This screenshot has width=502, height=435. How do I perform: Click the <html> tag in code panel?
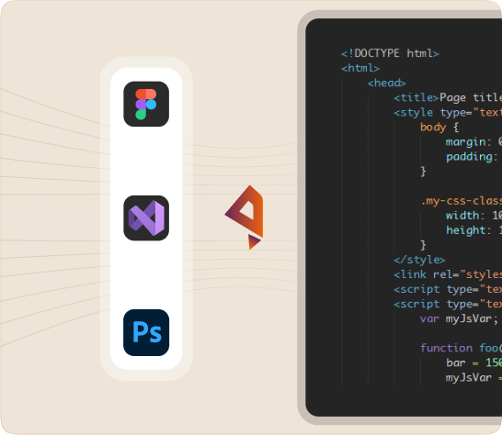360,68
